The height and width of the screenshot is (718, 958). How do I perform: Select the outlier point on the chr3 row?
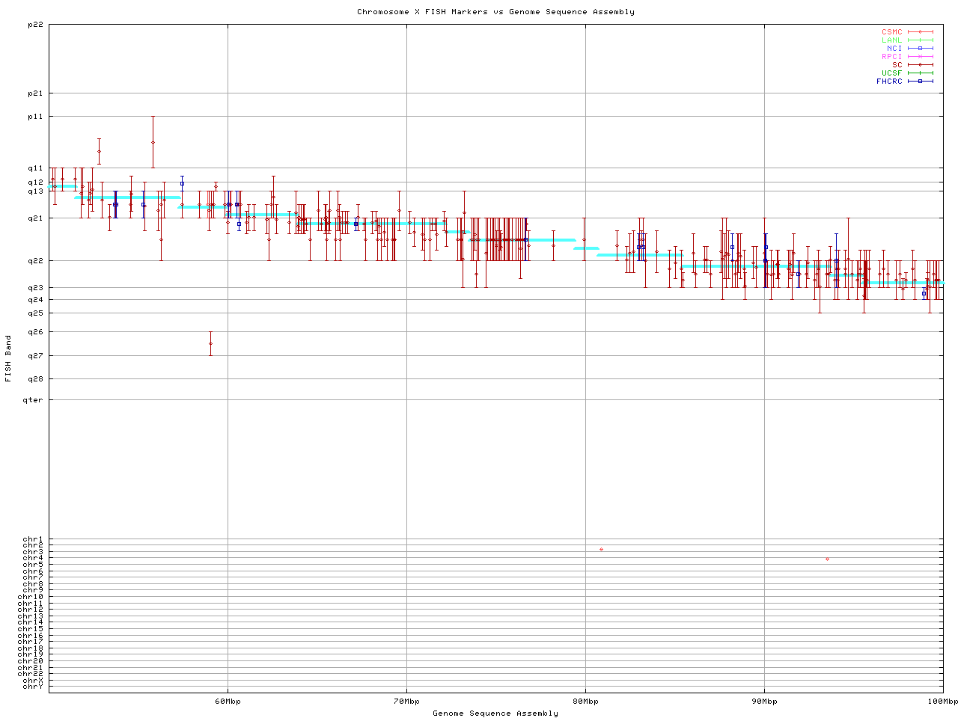point(601,550)
